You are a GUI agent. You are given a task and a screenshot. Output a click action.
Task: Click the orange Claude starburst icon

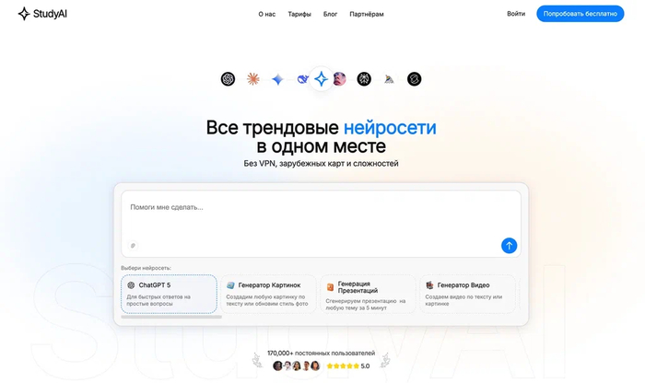(253, 79)
